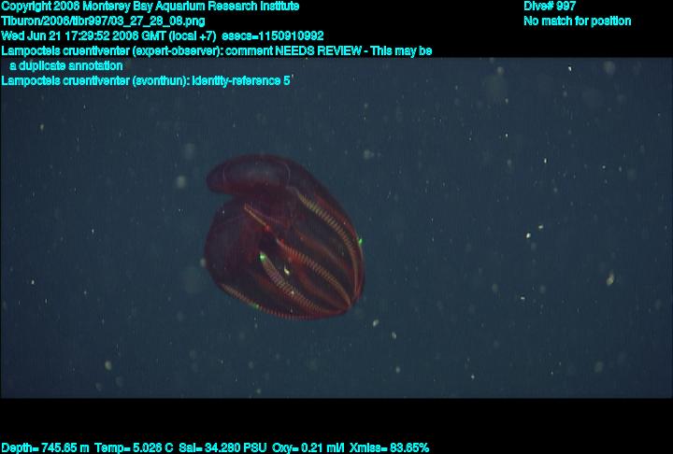The image size is (673, 454).
Task: Click the red ctenophore in the video frame
Action: pos(283,237)
